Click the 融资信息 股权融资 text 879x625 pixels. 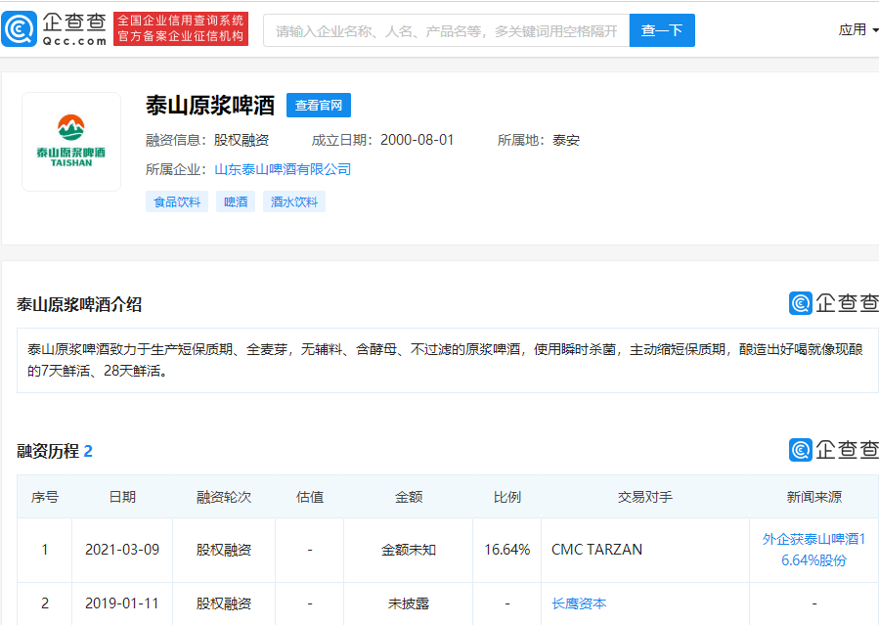pyautogui.click(x=207, y=140)
